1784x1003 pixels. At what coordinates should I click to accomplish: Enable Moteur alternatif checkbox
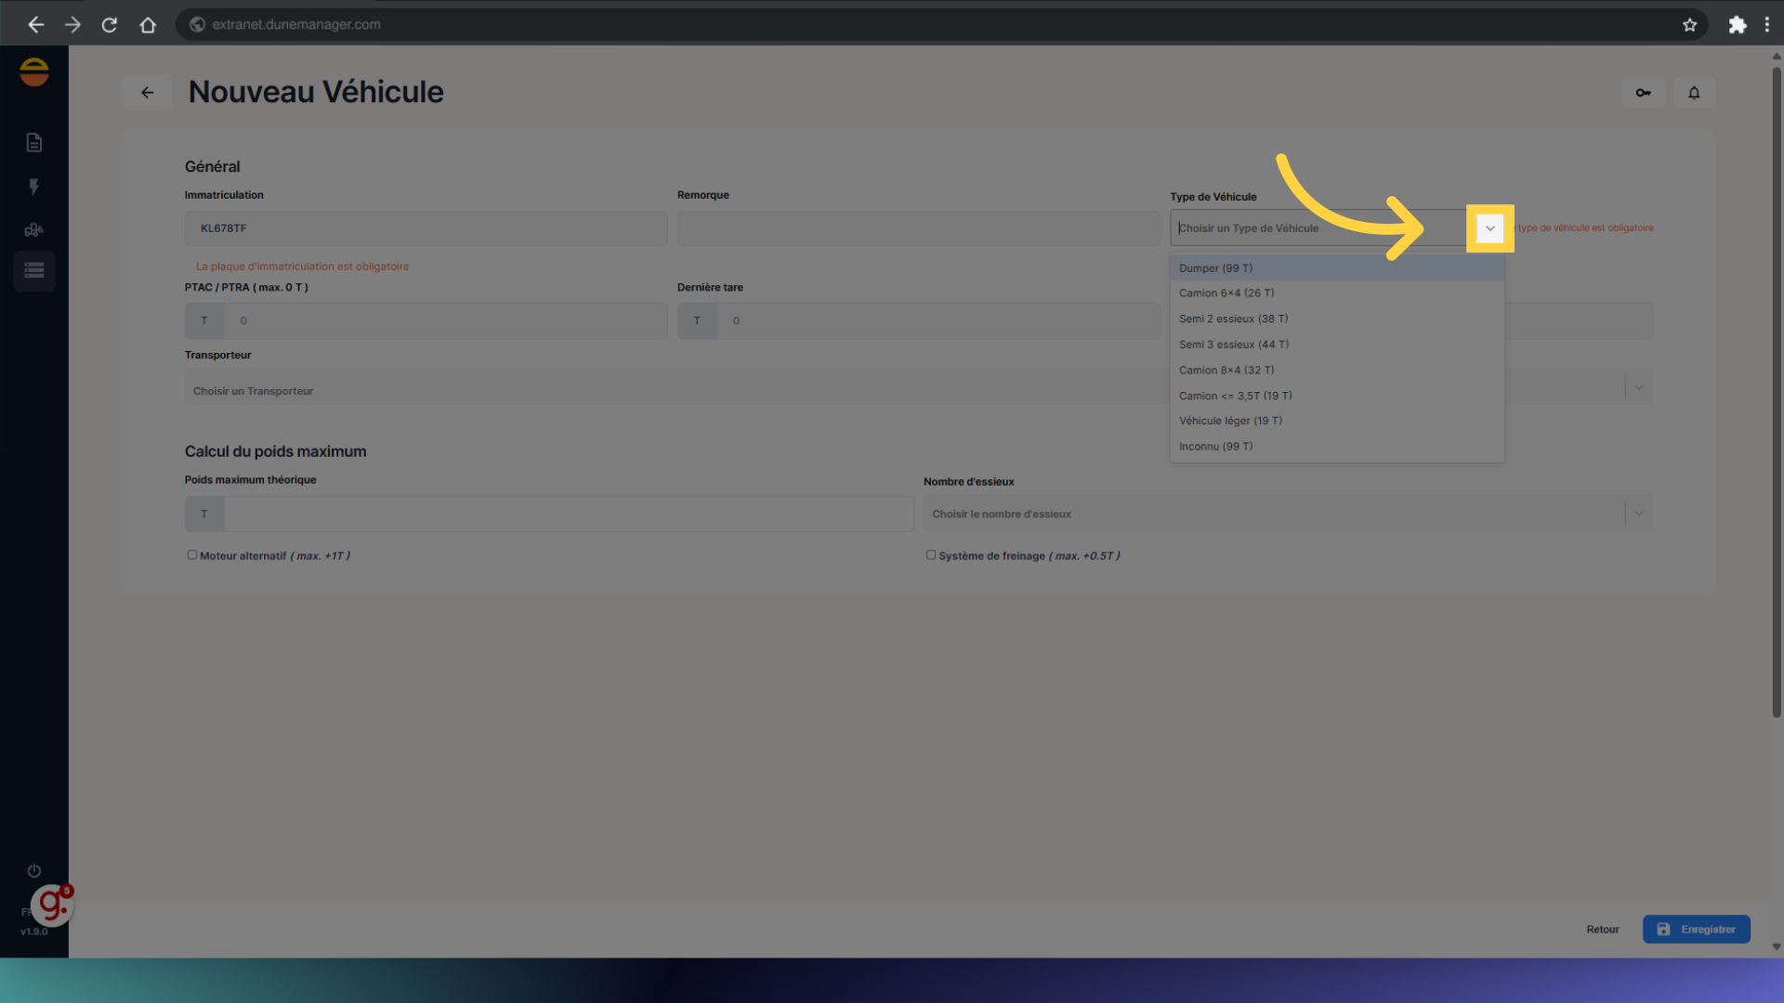point(192,555)
